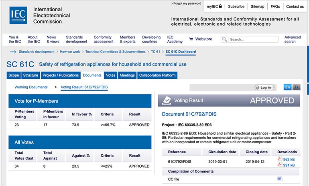Click the Project : IEC 60335-2-89 ED3 text
The image size is (309, 186).
(187, 125)
